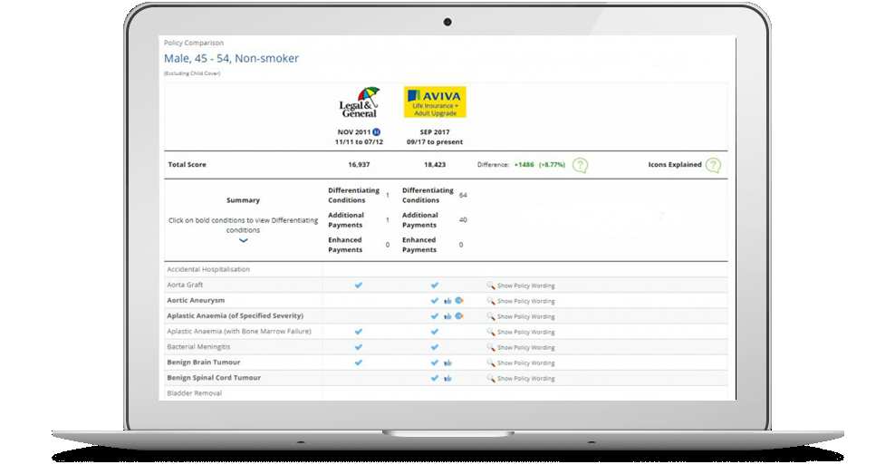
Task: Click thumbs-up icon in Benign Spinal Cord Tumour row
Action: pyautogui.click(x=447, y=378)
